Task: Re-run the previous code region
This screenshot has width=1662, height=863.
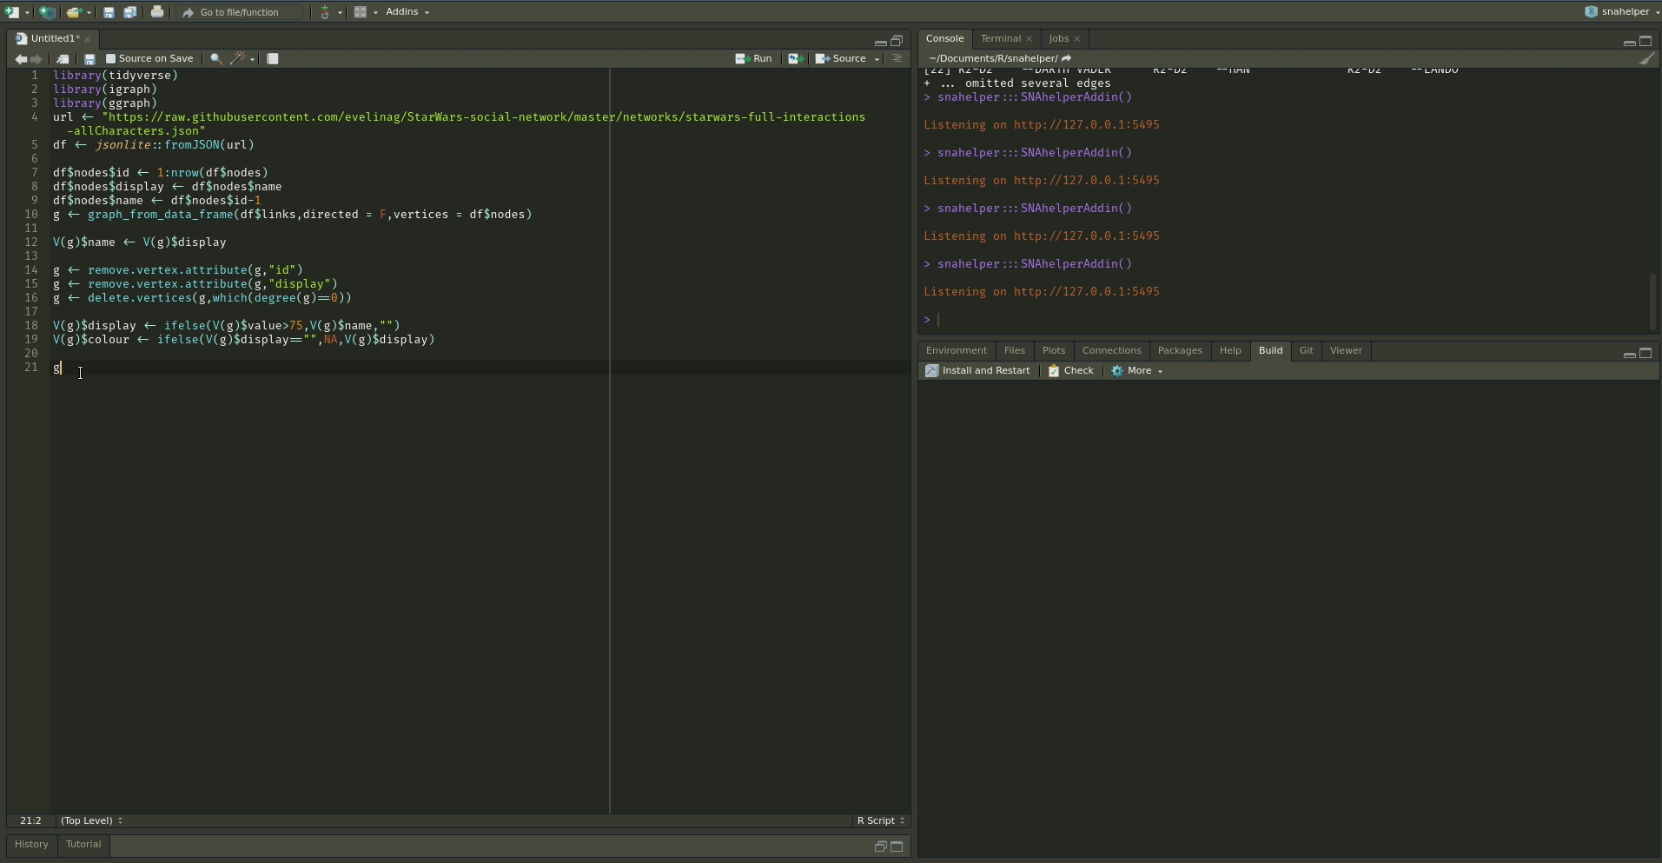Action: click(x=795, y=59)
